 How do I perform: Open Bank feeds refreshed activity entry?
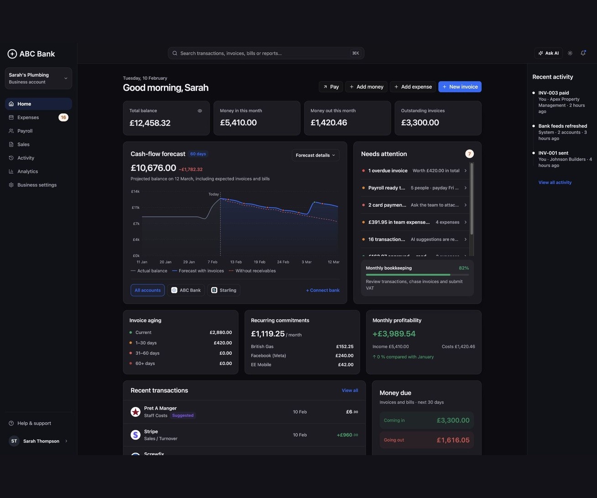pyautogui.click(x=563, y=132)
